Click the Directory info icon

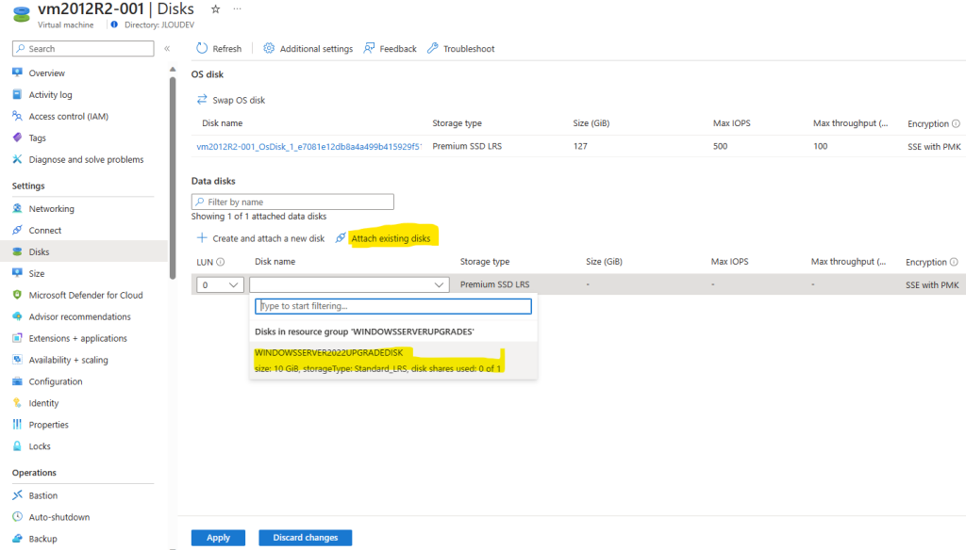[114, 24]
